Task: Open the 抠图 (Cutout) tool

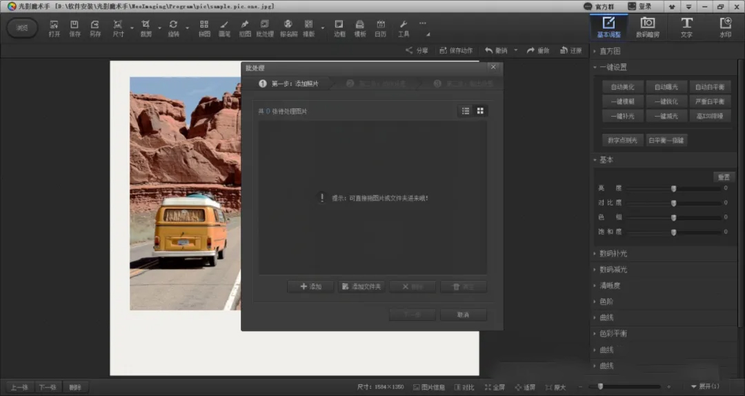Action: pyautogui.click(x=245, y=28)
